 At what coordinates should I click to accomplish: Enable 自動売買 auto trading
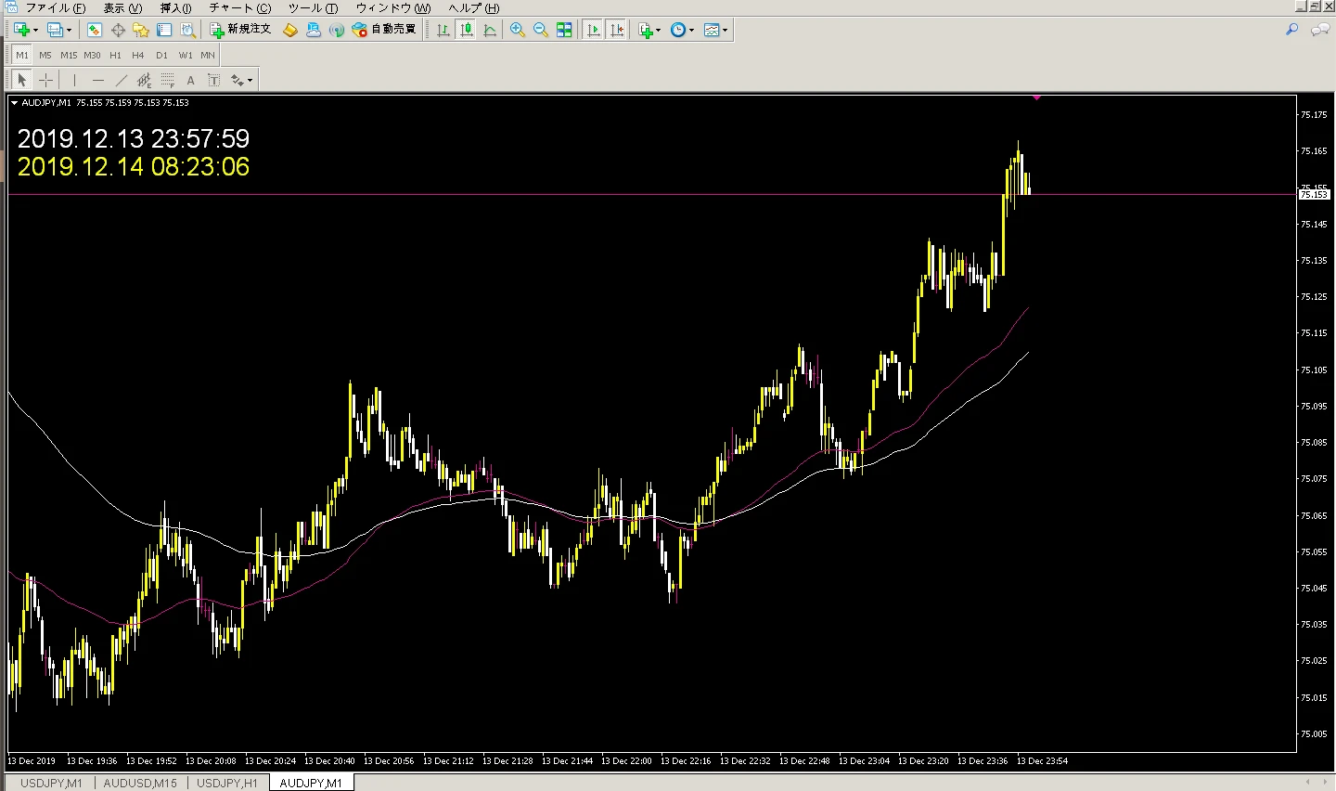[384, 30]
